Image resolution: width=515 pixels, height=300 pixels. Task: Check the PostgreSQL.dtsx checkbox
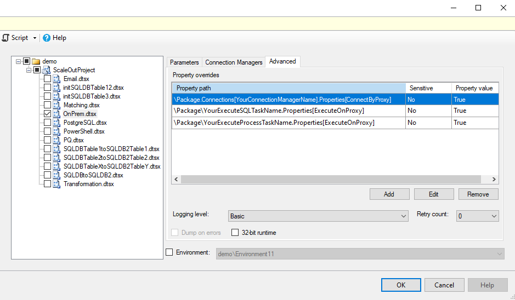pyautogui.click(x=47, y=123)
